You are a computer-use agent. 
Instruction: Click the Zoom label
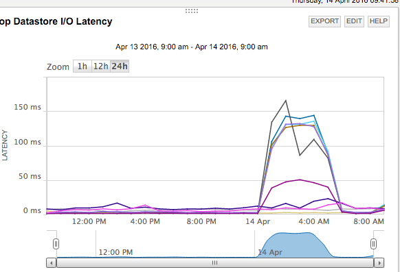pos(58,67)
